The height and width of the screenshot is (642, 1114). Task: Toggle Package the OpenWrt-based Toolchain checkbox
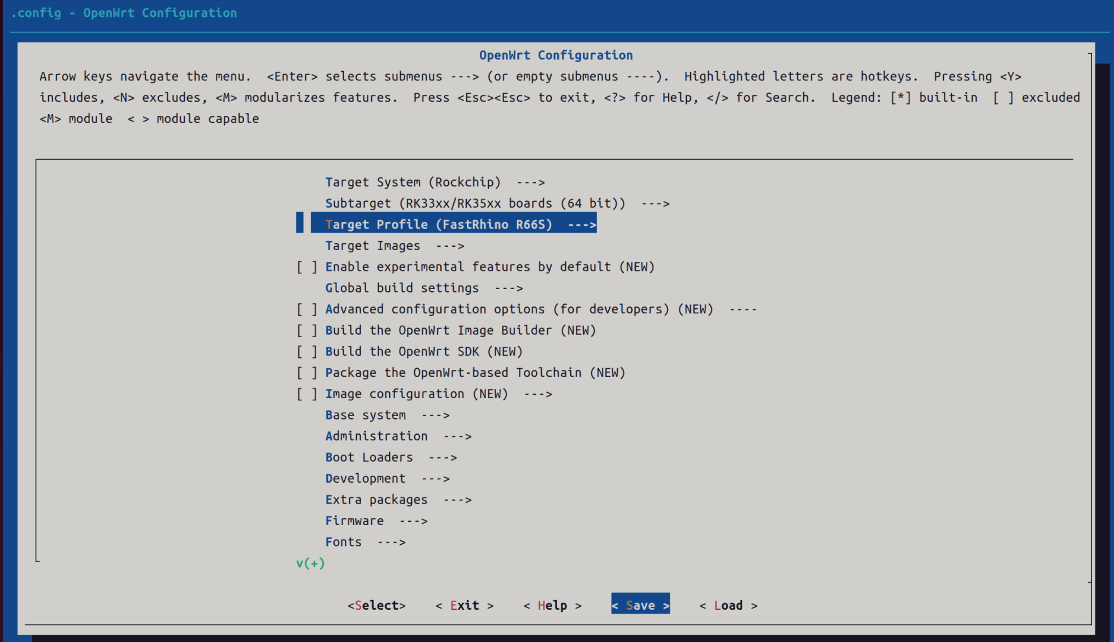coord(307,373)
